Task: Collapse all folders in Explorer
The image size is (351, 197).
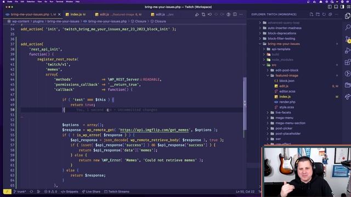Action: pos(330,14)
